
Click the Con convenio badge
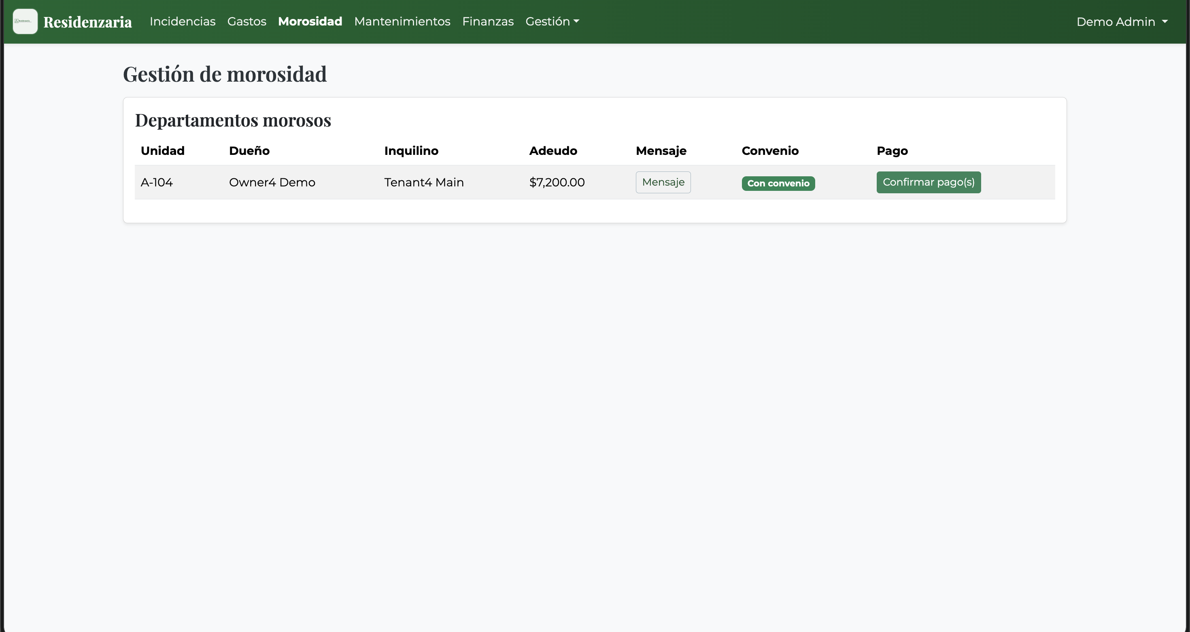click(x=778, y=183)
